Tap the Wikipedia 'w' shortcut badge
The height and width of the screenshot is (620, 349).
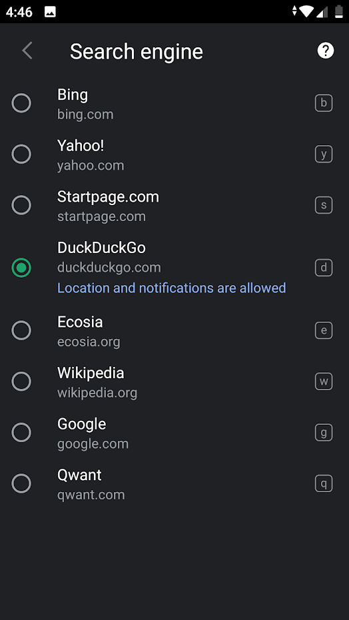tap(324, 382)
